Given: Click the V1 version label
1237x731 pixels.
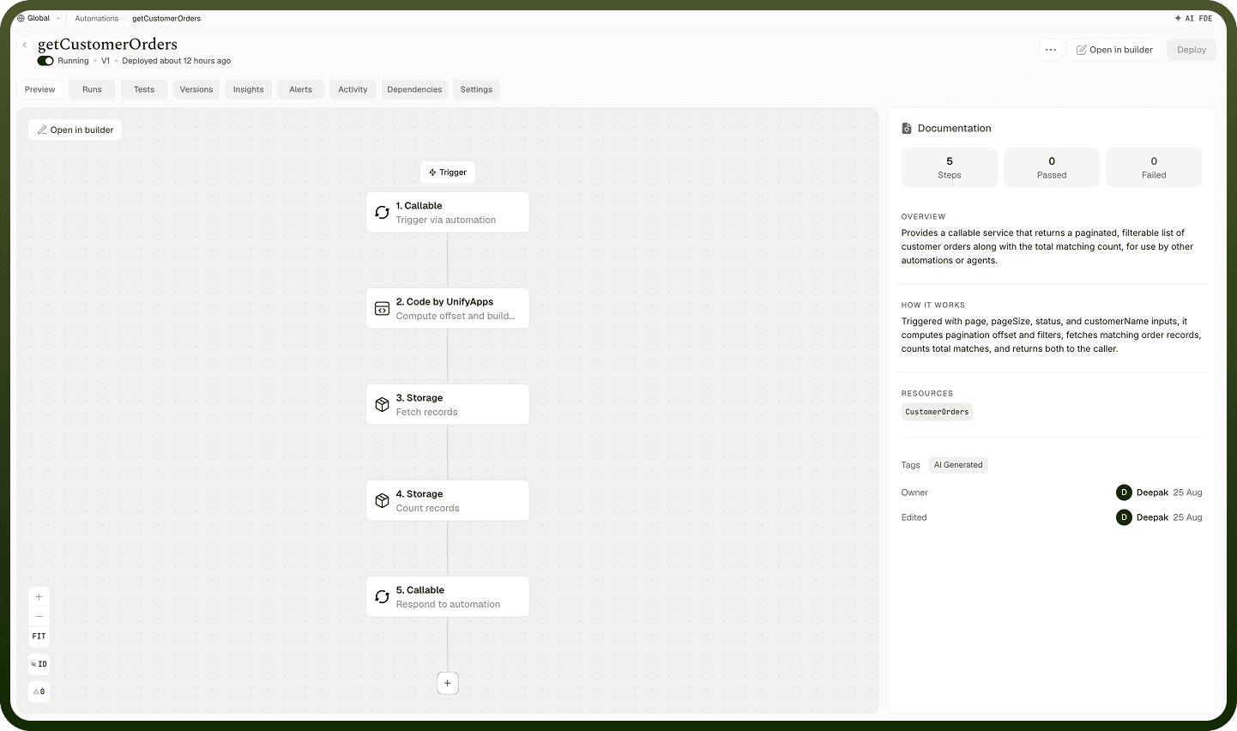Looking at the screenshot, I should coord(106,61).
